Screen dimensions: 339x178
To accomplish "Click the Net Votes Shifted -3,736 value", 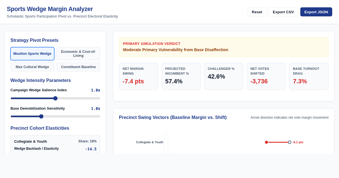I will point(259,81).
